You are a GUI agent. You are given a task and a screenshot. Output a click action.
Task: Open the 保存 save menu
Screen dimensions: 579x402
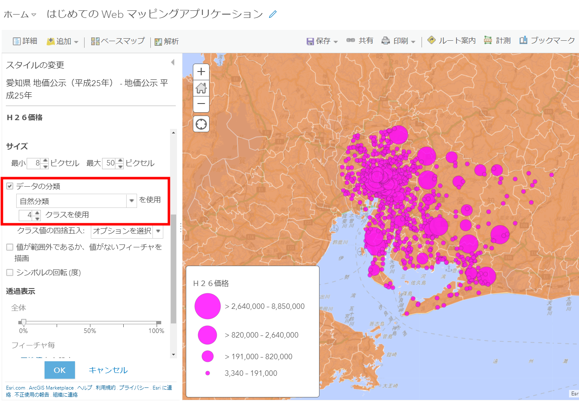tap(322, 41)
